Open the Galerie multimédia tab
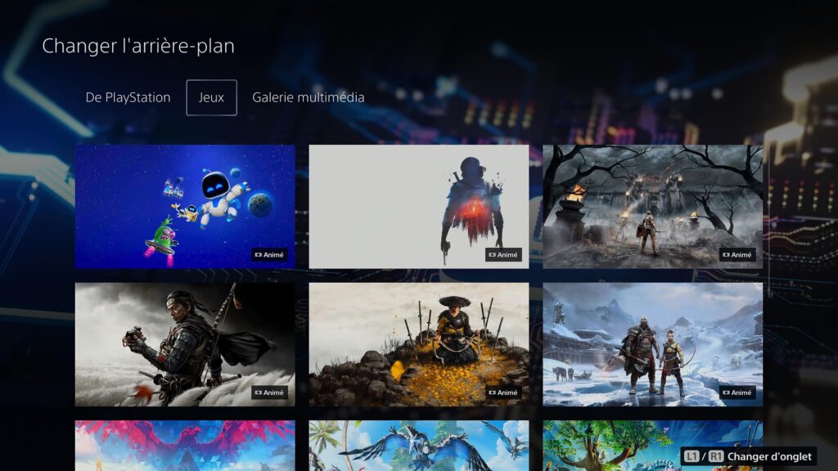Viewport: 838px width, 471px height. (308, 98)
